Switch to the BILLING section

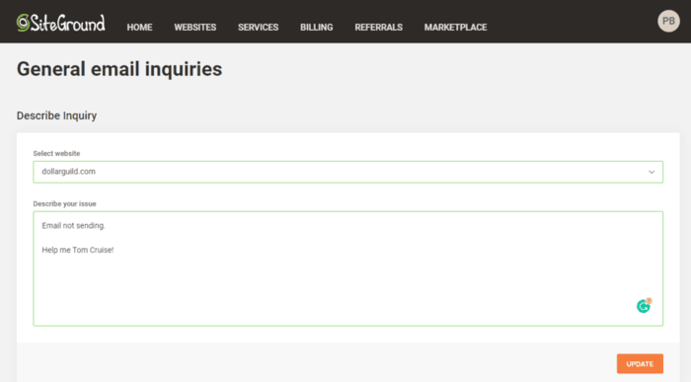coord(317,28)
